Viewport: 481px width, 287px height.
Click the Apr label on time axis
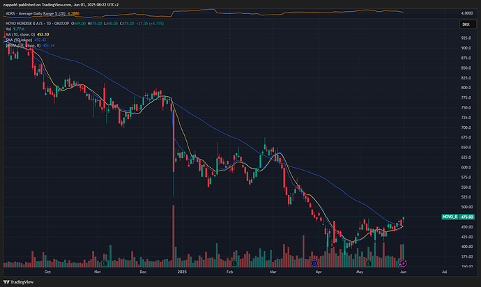[x=319, y=272]
